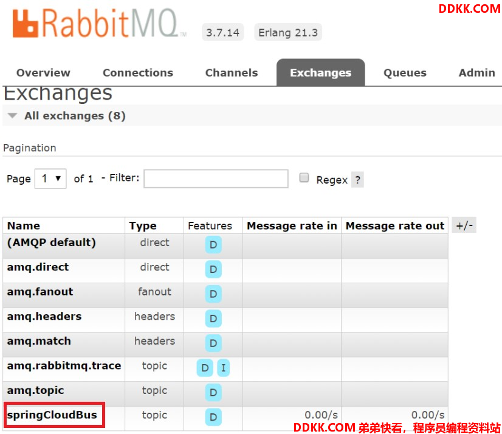This screenshot has width=502, height=434.
Task: Open the amq.direct exchange
Action: pyautogui.click(x=38, y=267)
